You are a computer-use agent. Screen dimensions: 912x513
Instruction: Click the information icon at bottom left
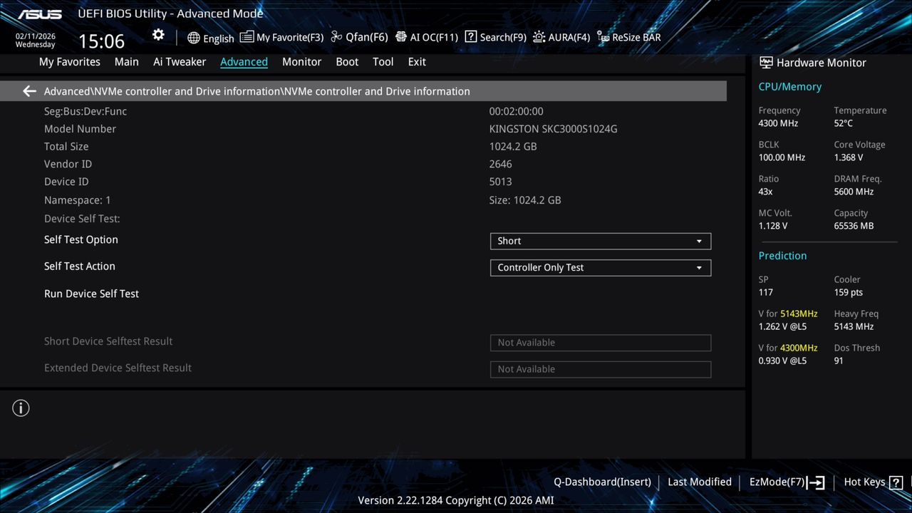point(21,408)
